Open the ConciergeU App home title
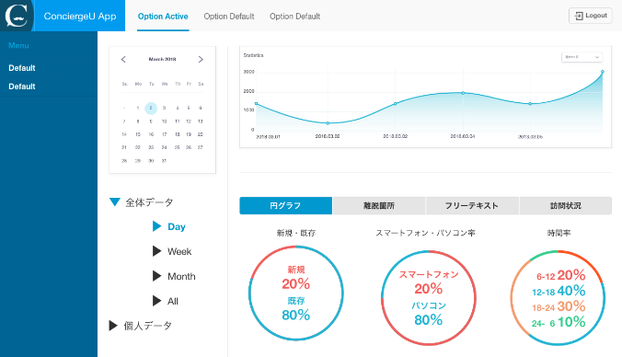The height and width of the screenshot is (357, 622). tap(80, 17)
